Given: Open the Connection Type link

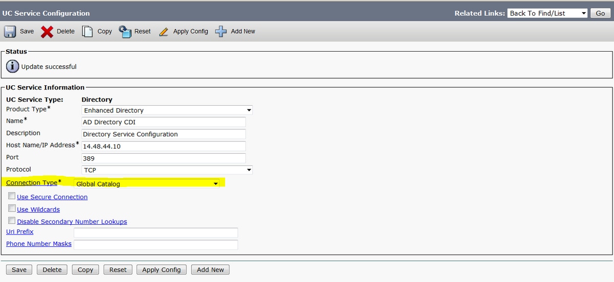Looking at the screenshot, I should click(x=32, y=183).
